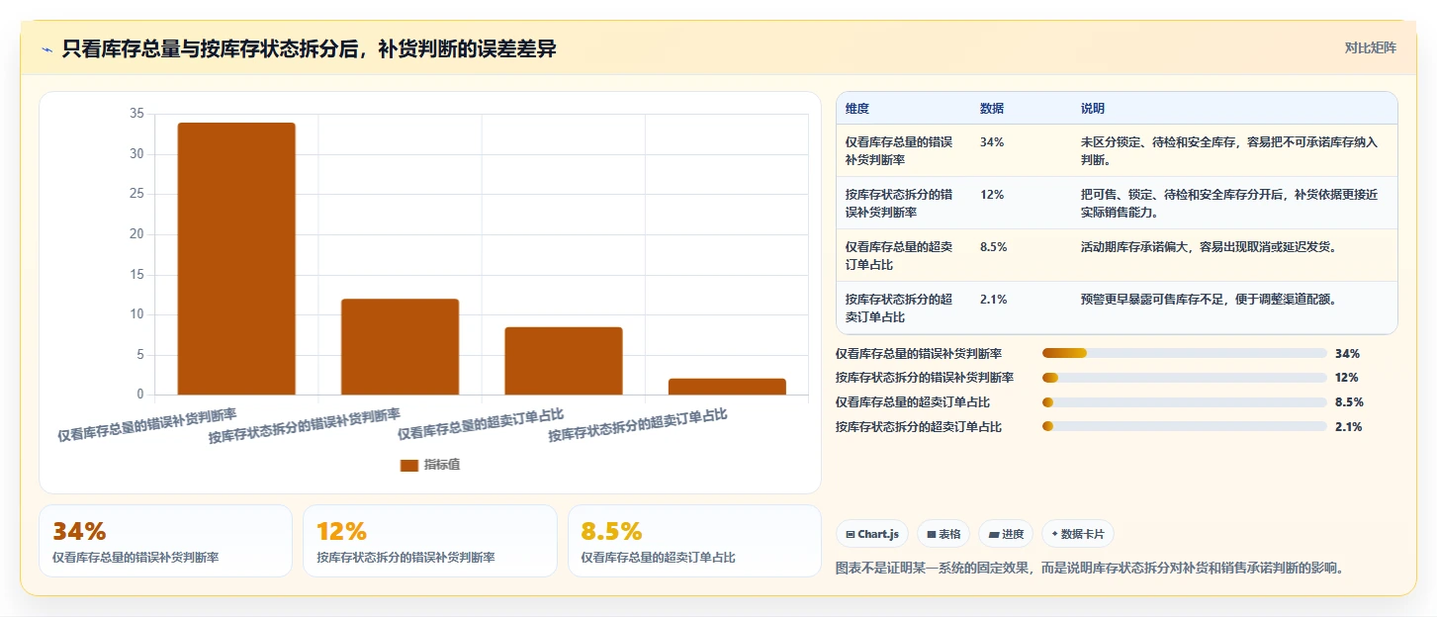Click the Chart.js tag

pyautogui.click(x=872, y=534)
